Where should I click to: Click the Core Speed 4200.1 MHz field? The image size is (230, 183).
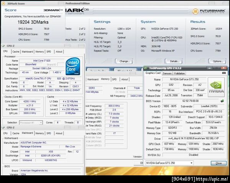pyautogui.click(x=30, y=101)
